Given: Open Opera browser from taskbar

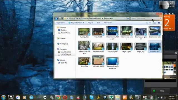Looking at the screenshot, I should click(x=65, y=97).
